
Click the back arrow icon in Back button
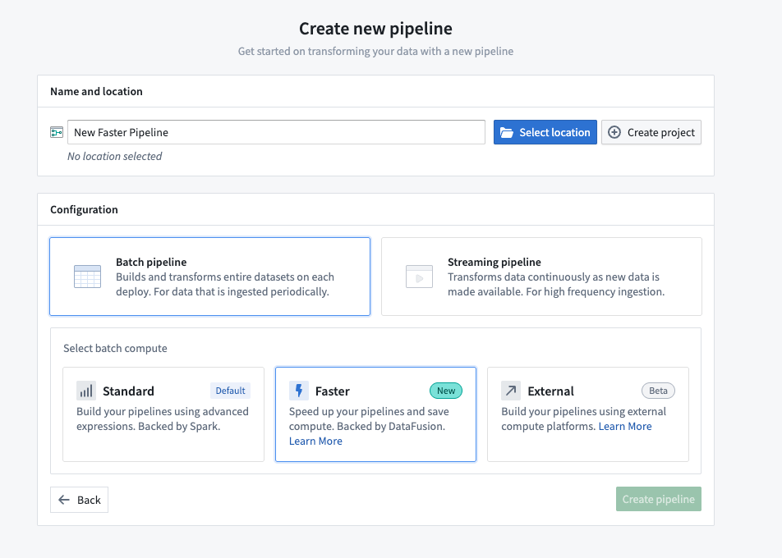tap(64, 499)
